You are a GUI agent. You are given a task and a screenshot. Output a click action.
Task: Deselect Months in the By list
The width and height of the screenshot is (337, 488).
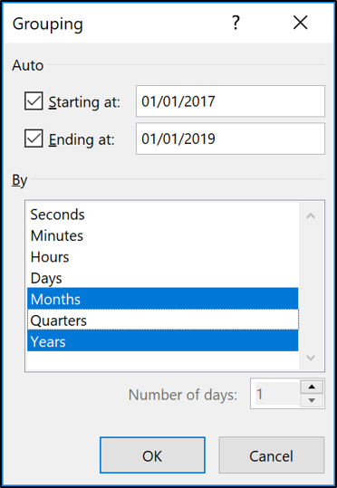tap(162, 299)
